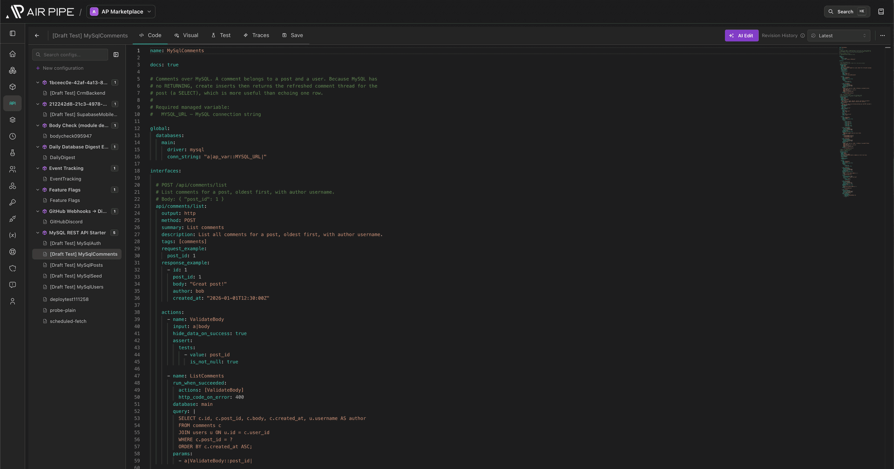
Task: Open the variables (x) icon in sidebar
Action: (x=13, y=235)
